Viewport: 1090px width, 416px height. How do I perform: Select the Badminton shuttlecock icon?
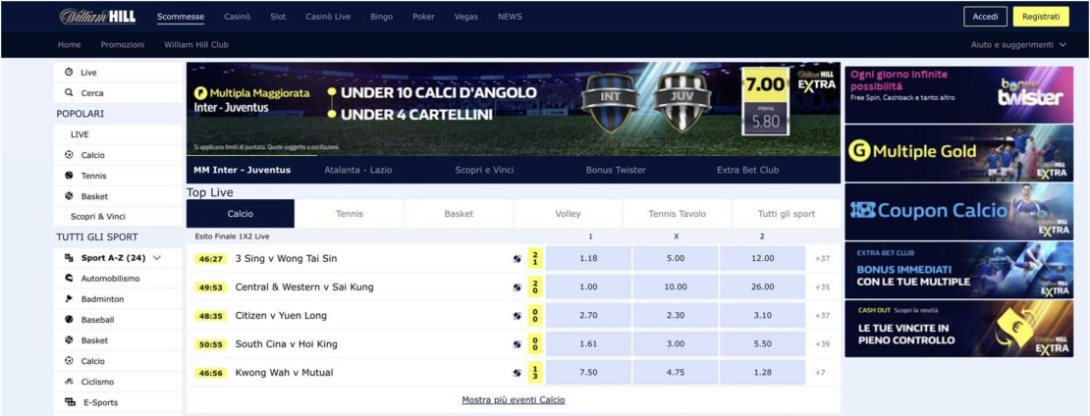pos(69,299)
